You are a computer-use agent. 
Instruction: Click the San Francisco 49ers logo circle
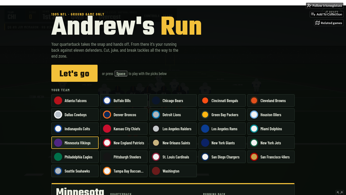(x=254, y=157)
